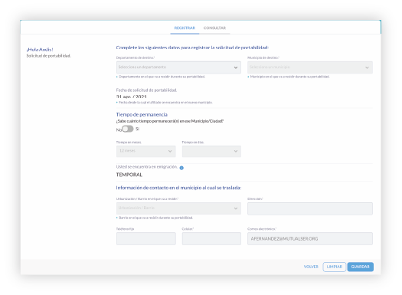This screenshot has height=295, width=402.
Task: Open Departamento de destino dropdown
Action: point(178,67)
